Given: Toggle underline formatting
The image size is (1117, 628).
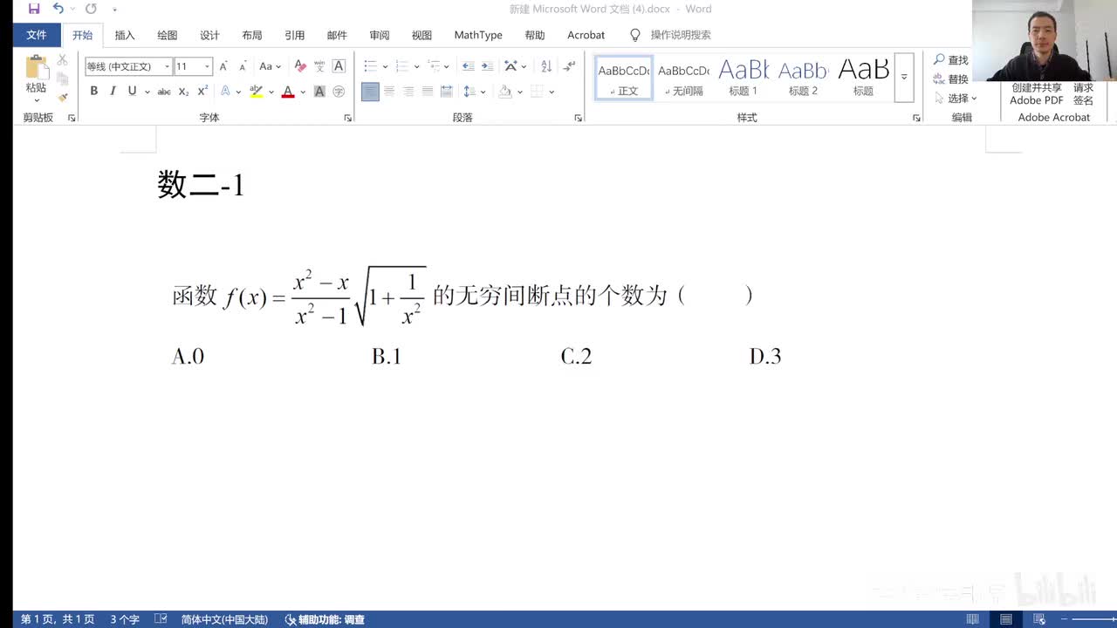Looking at the screenshot, I should pos(132,92).
